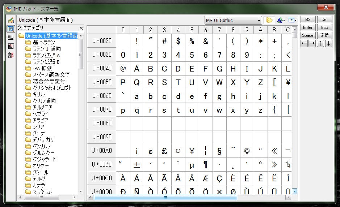Click the U+00A0 row header

coord(101,150)
